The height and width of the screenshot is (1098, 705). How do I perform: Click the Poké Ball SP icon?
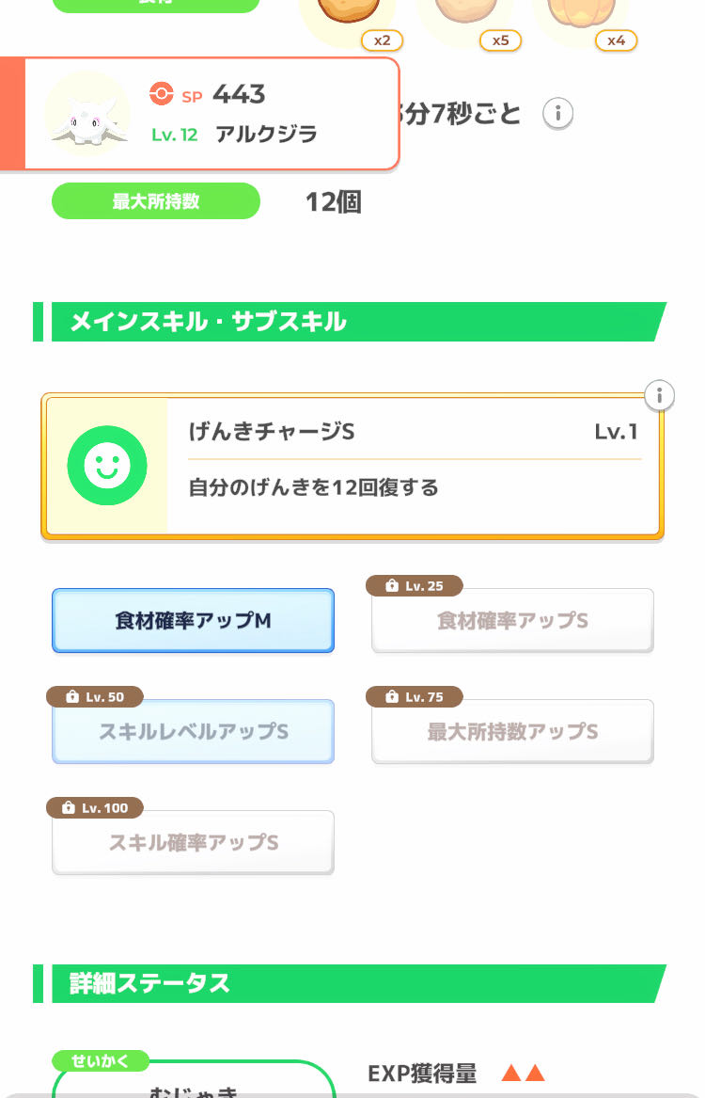tap(162, 94)
